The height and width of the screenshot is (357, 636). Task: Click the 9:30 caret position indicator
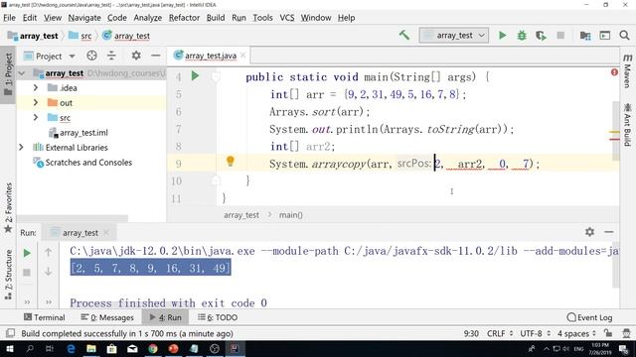coord(471,333)
